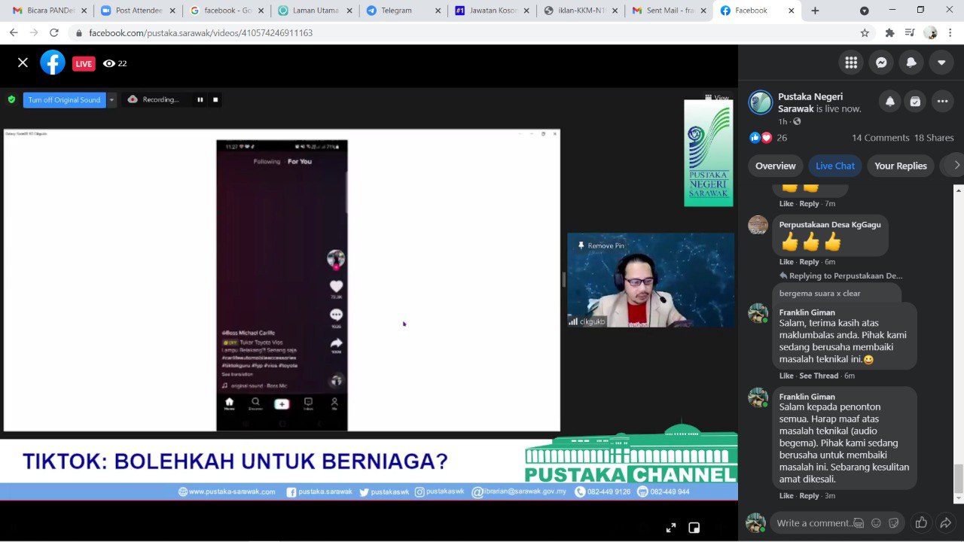Tap the TikTok Discover search icon
Viewport: 964px width, 542px height.
(x=255, y=403)
